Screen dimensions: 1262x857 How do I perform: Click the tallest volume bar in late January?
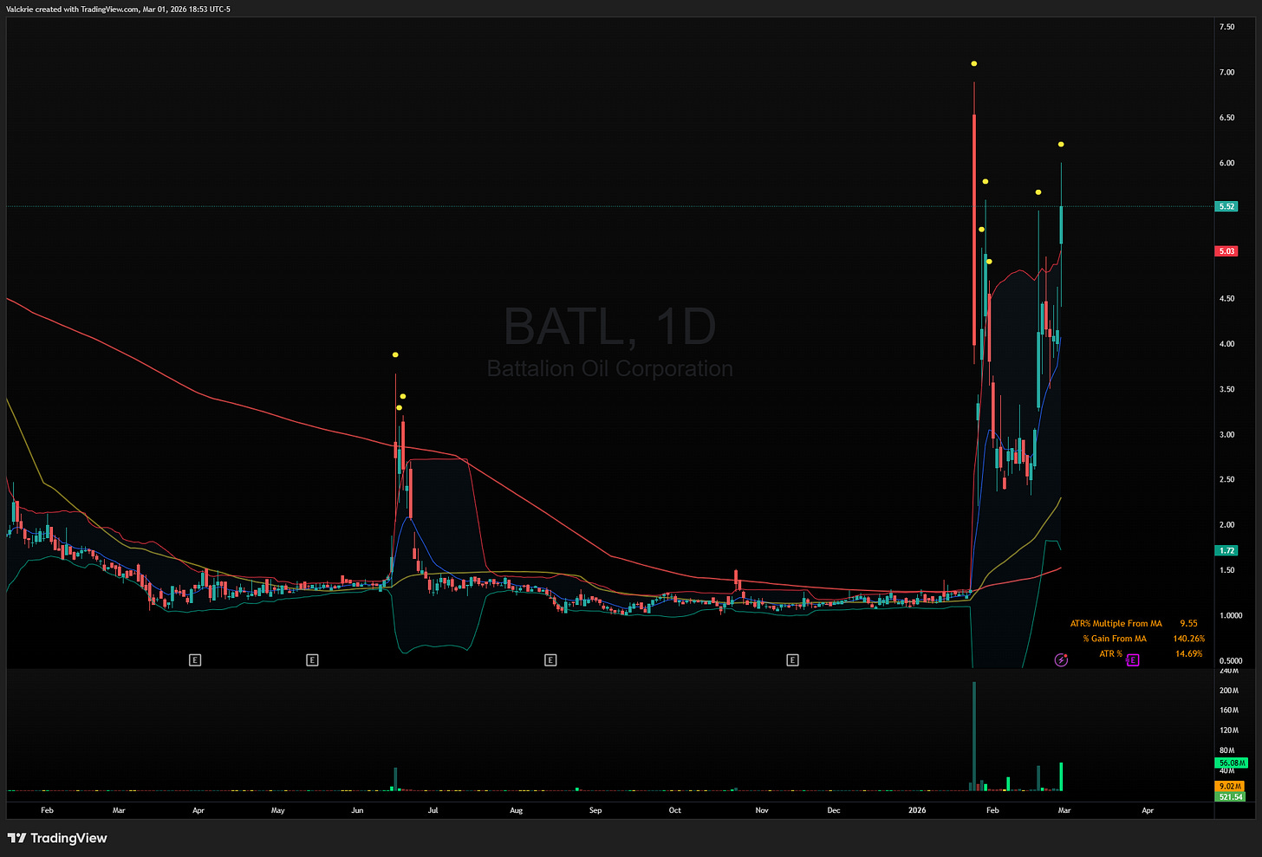click(x=974, y=736)
